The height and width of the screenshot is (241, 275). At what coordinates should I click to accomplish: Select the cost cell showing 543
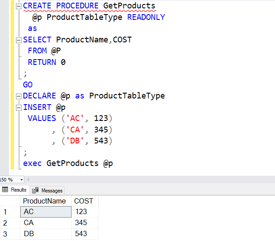point(84,234)
